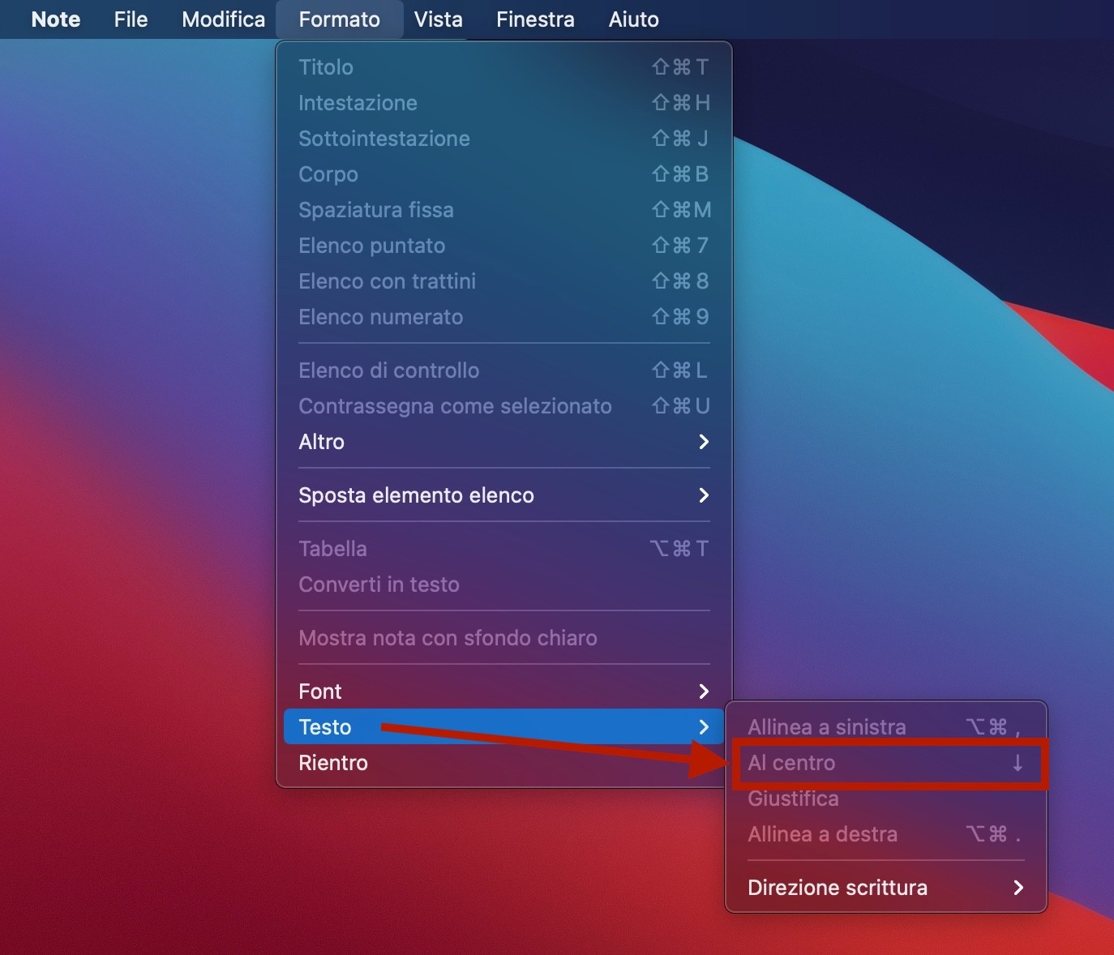Open the Aiuto menu
Screen dimensions: 1114x955
coord(633,19)
